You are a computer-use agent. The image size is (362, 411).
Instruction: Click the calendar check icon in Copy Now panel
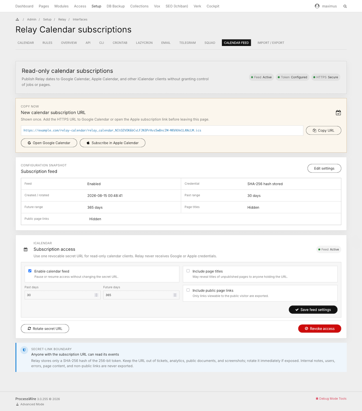coord(338,113)
